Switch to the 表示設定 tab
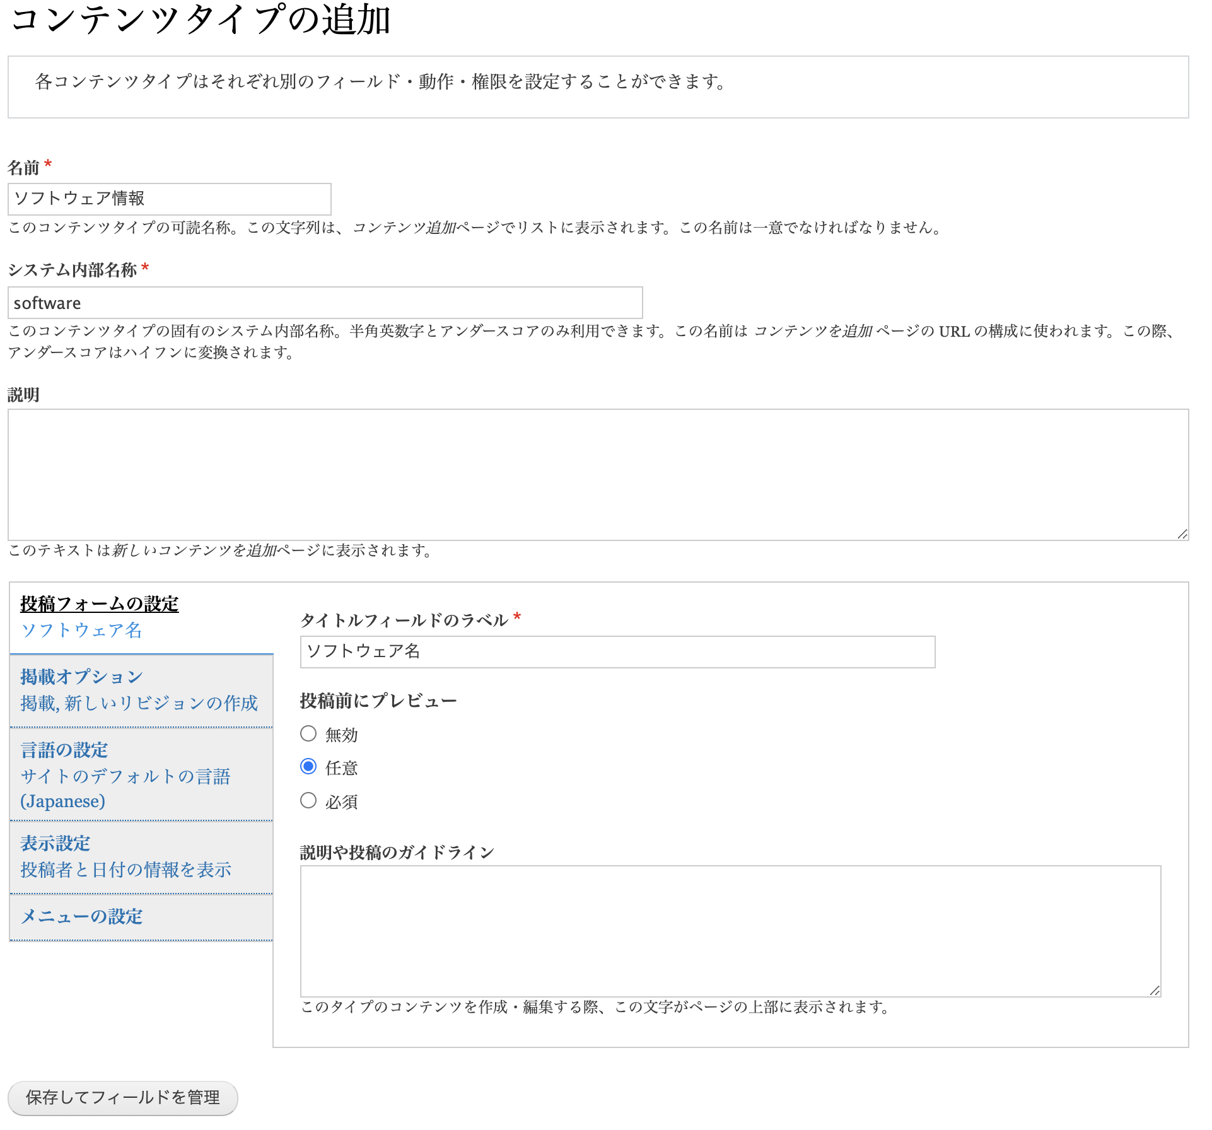Screen dimensions: 1212x1130 click(55, 843)
